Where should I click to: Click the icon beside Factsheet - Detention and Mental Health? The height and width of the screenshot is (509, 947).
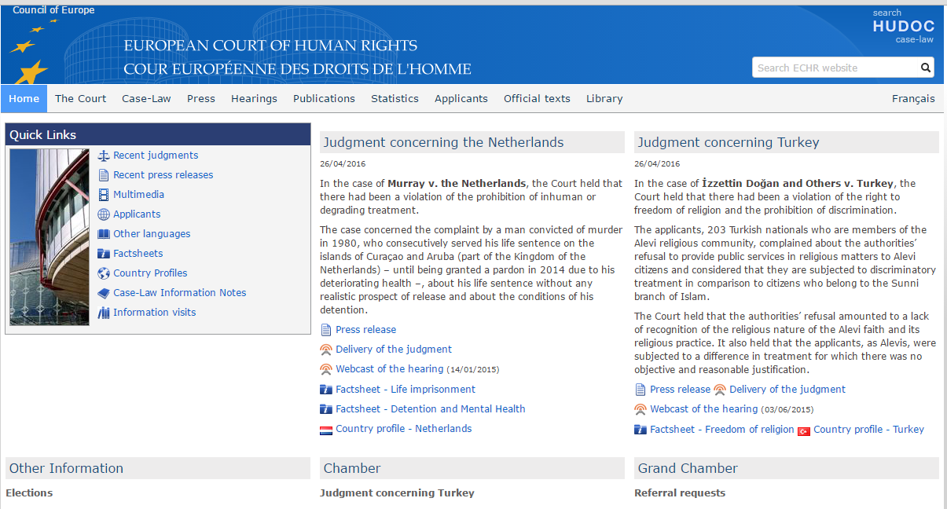click(x=326, y=409)
